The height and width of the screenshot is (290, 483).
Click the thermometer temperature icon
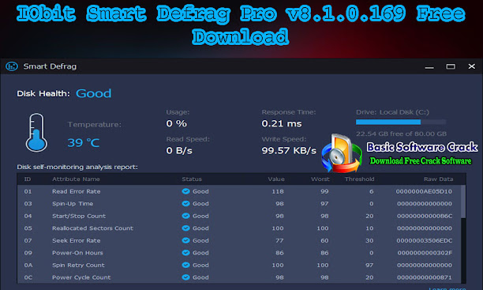36,132
